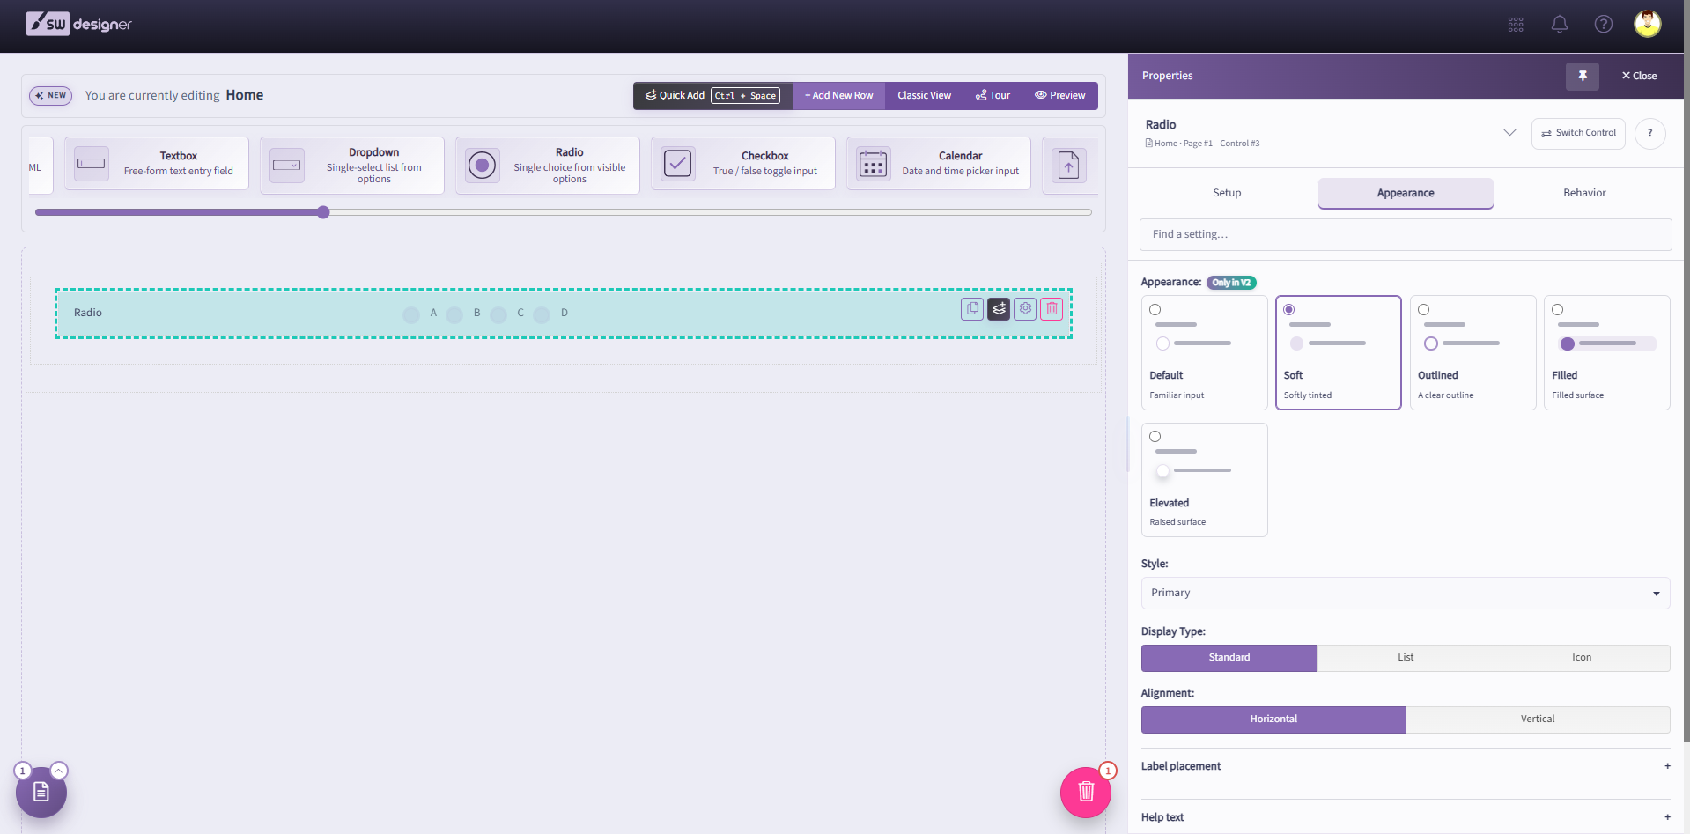Select the Calendar control card
Screen dimensions: 1690x834
click(x=939, y=164)
